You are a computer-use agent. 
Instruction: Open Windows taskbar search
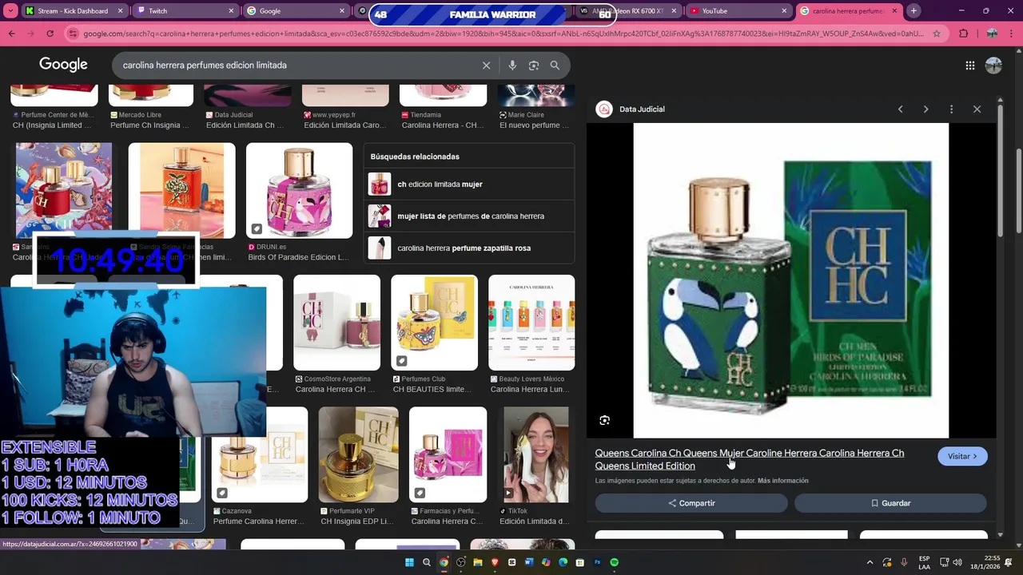(427, 562)
